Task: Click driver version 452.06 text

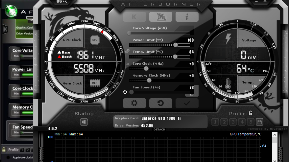Action: coord(147,126)
